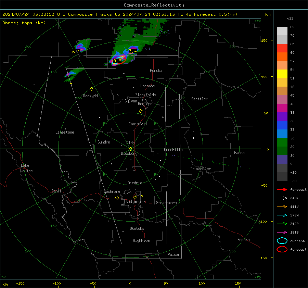Click the Strathmore map label
The width and height of the screenshot is (308, 288).
tap(166, 203)
